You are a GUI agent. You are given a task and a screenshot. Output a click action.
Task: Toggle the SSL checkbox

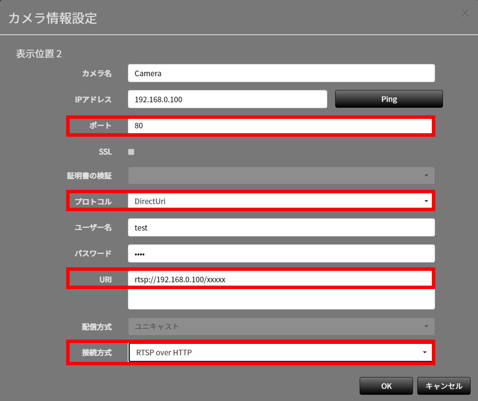pyautogui.click(x=131, y=152)
